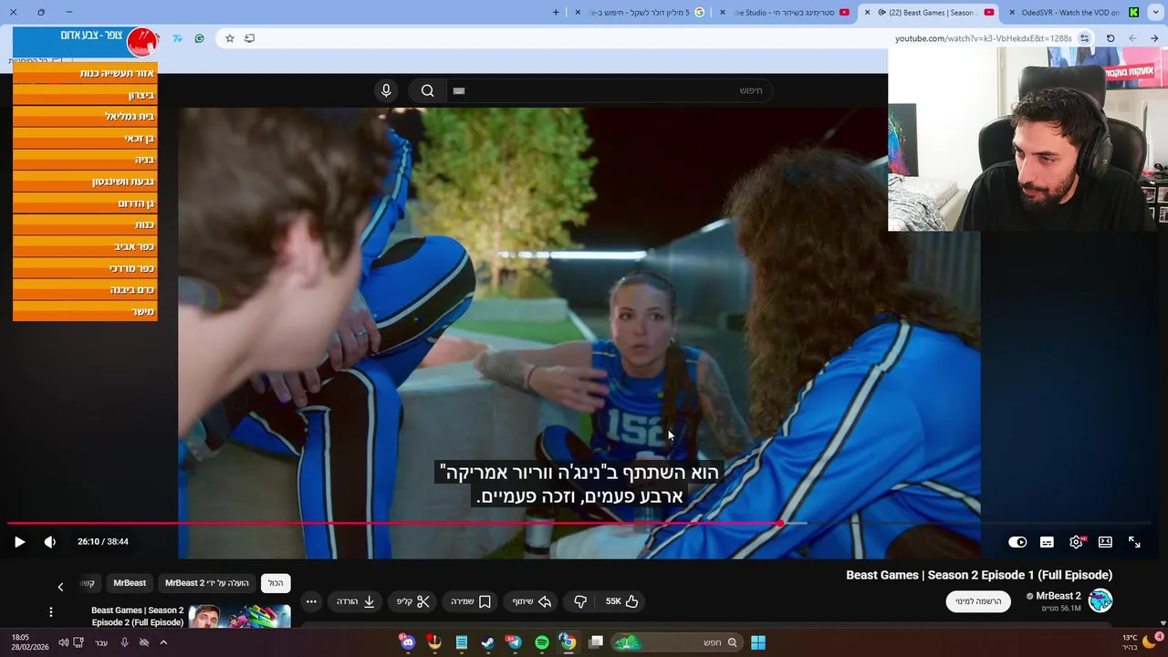Open the MrBeast 2 channel name link
1168x657 pixels.
point(1058,596)
